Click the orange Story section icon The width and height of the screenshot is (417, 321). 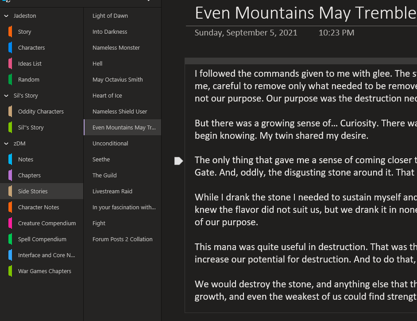[x=10, y=32]
